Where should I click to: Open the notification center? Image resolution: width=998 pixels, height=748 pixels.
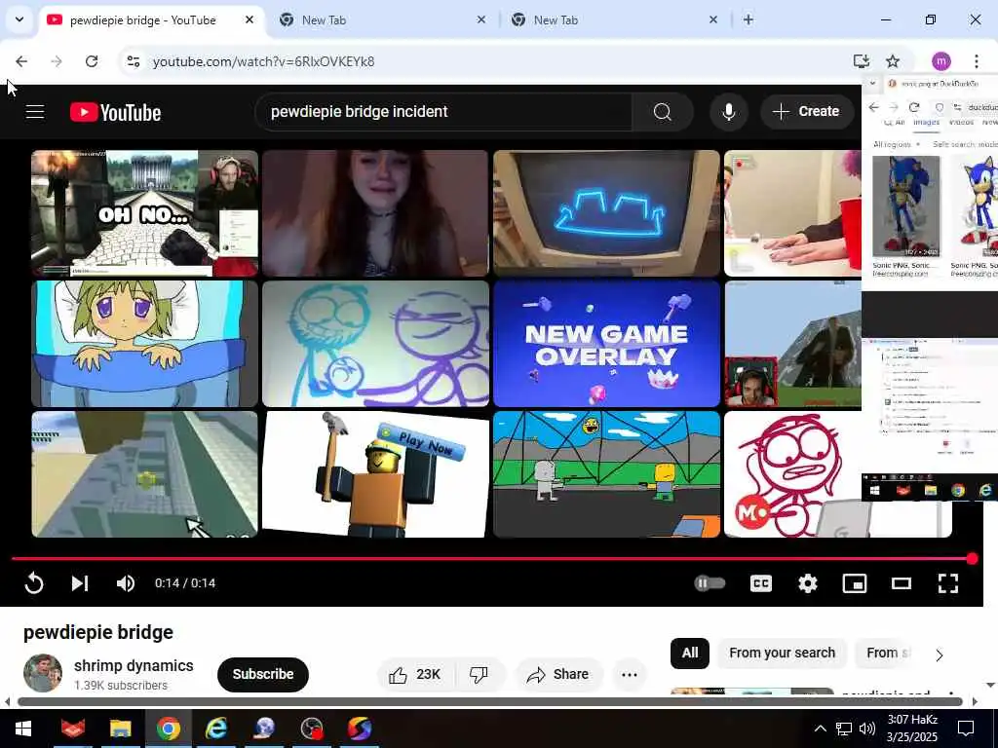[966, 729]
